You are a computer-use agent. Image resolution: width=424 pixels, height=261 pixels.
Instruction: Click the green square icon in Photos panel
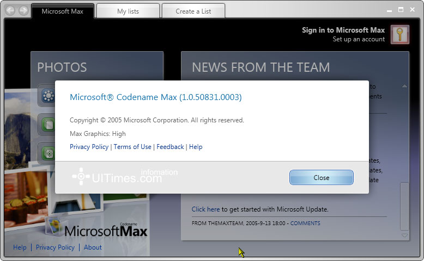coord(49,125)
